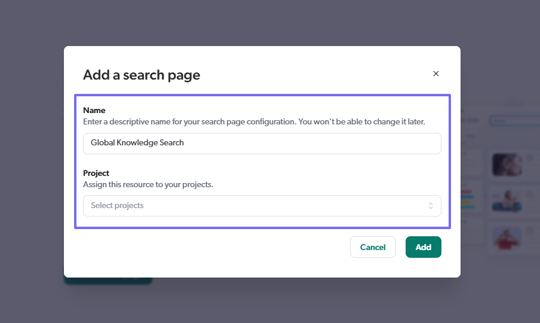Open the Select projects dropdown
The width and height of the screenshot is (540, 323).
[262, 206]
